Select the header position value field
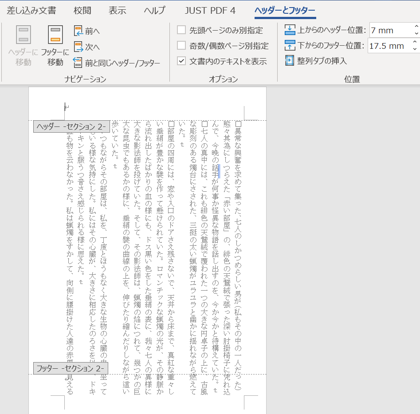 (x=390, y=30)
